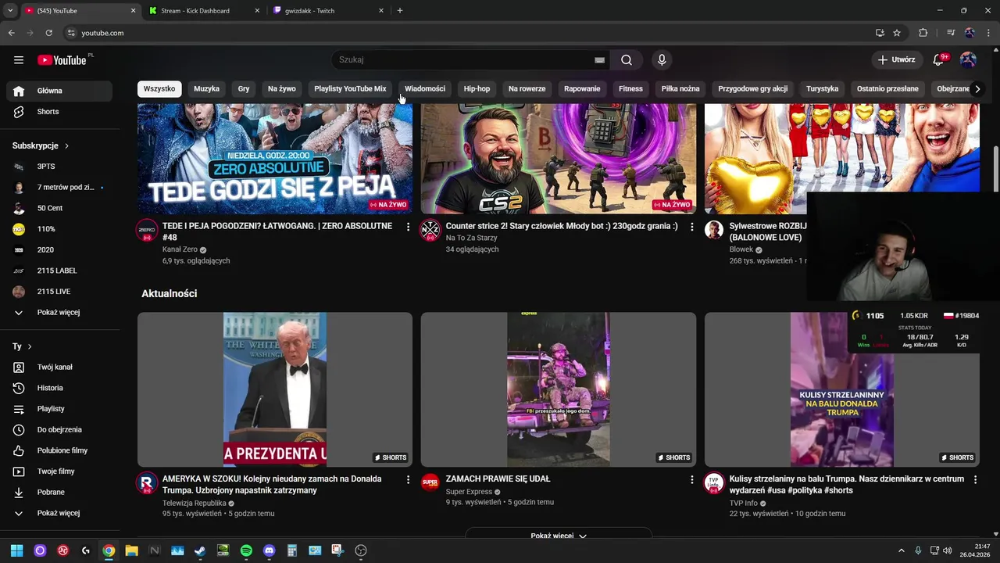Open Spotify from the taskbar
The image size is (1000, 563).
[246, 550]
